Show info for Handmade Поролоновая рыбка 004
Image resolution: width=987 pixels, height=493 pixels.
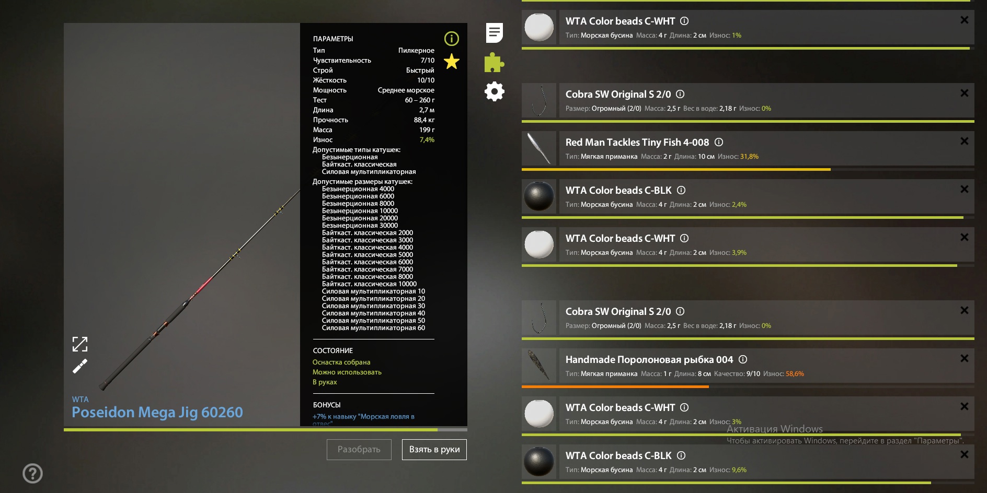(x=743, y=359)
